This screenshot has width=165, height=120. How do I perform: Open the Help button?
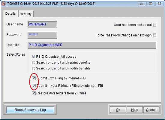tap(135, 110)
